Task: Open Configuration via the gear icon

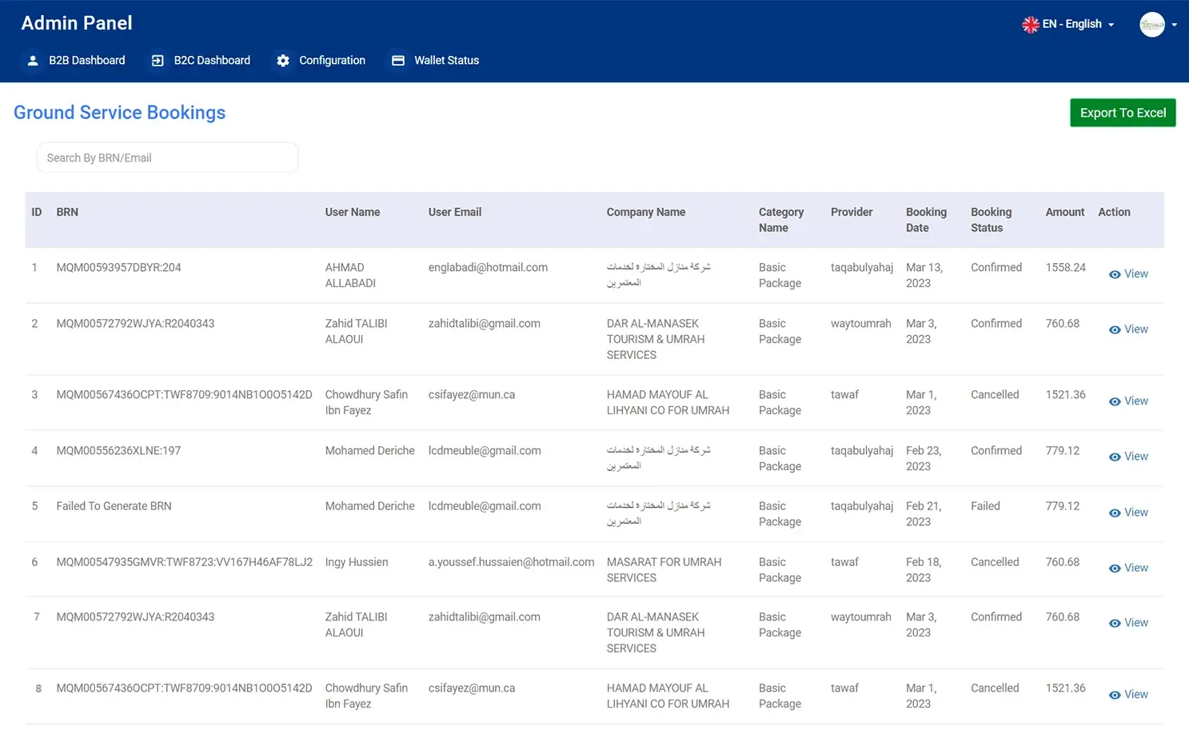Action: (283, 60)
